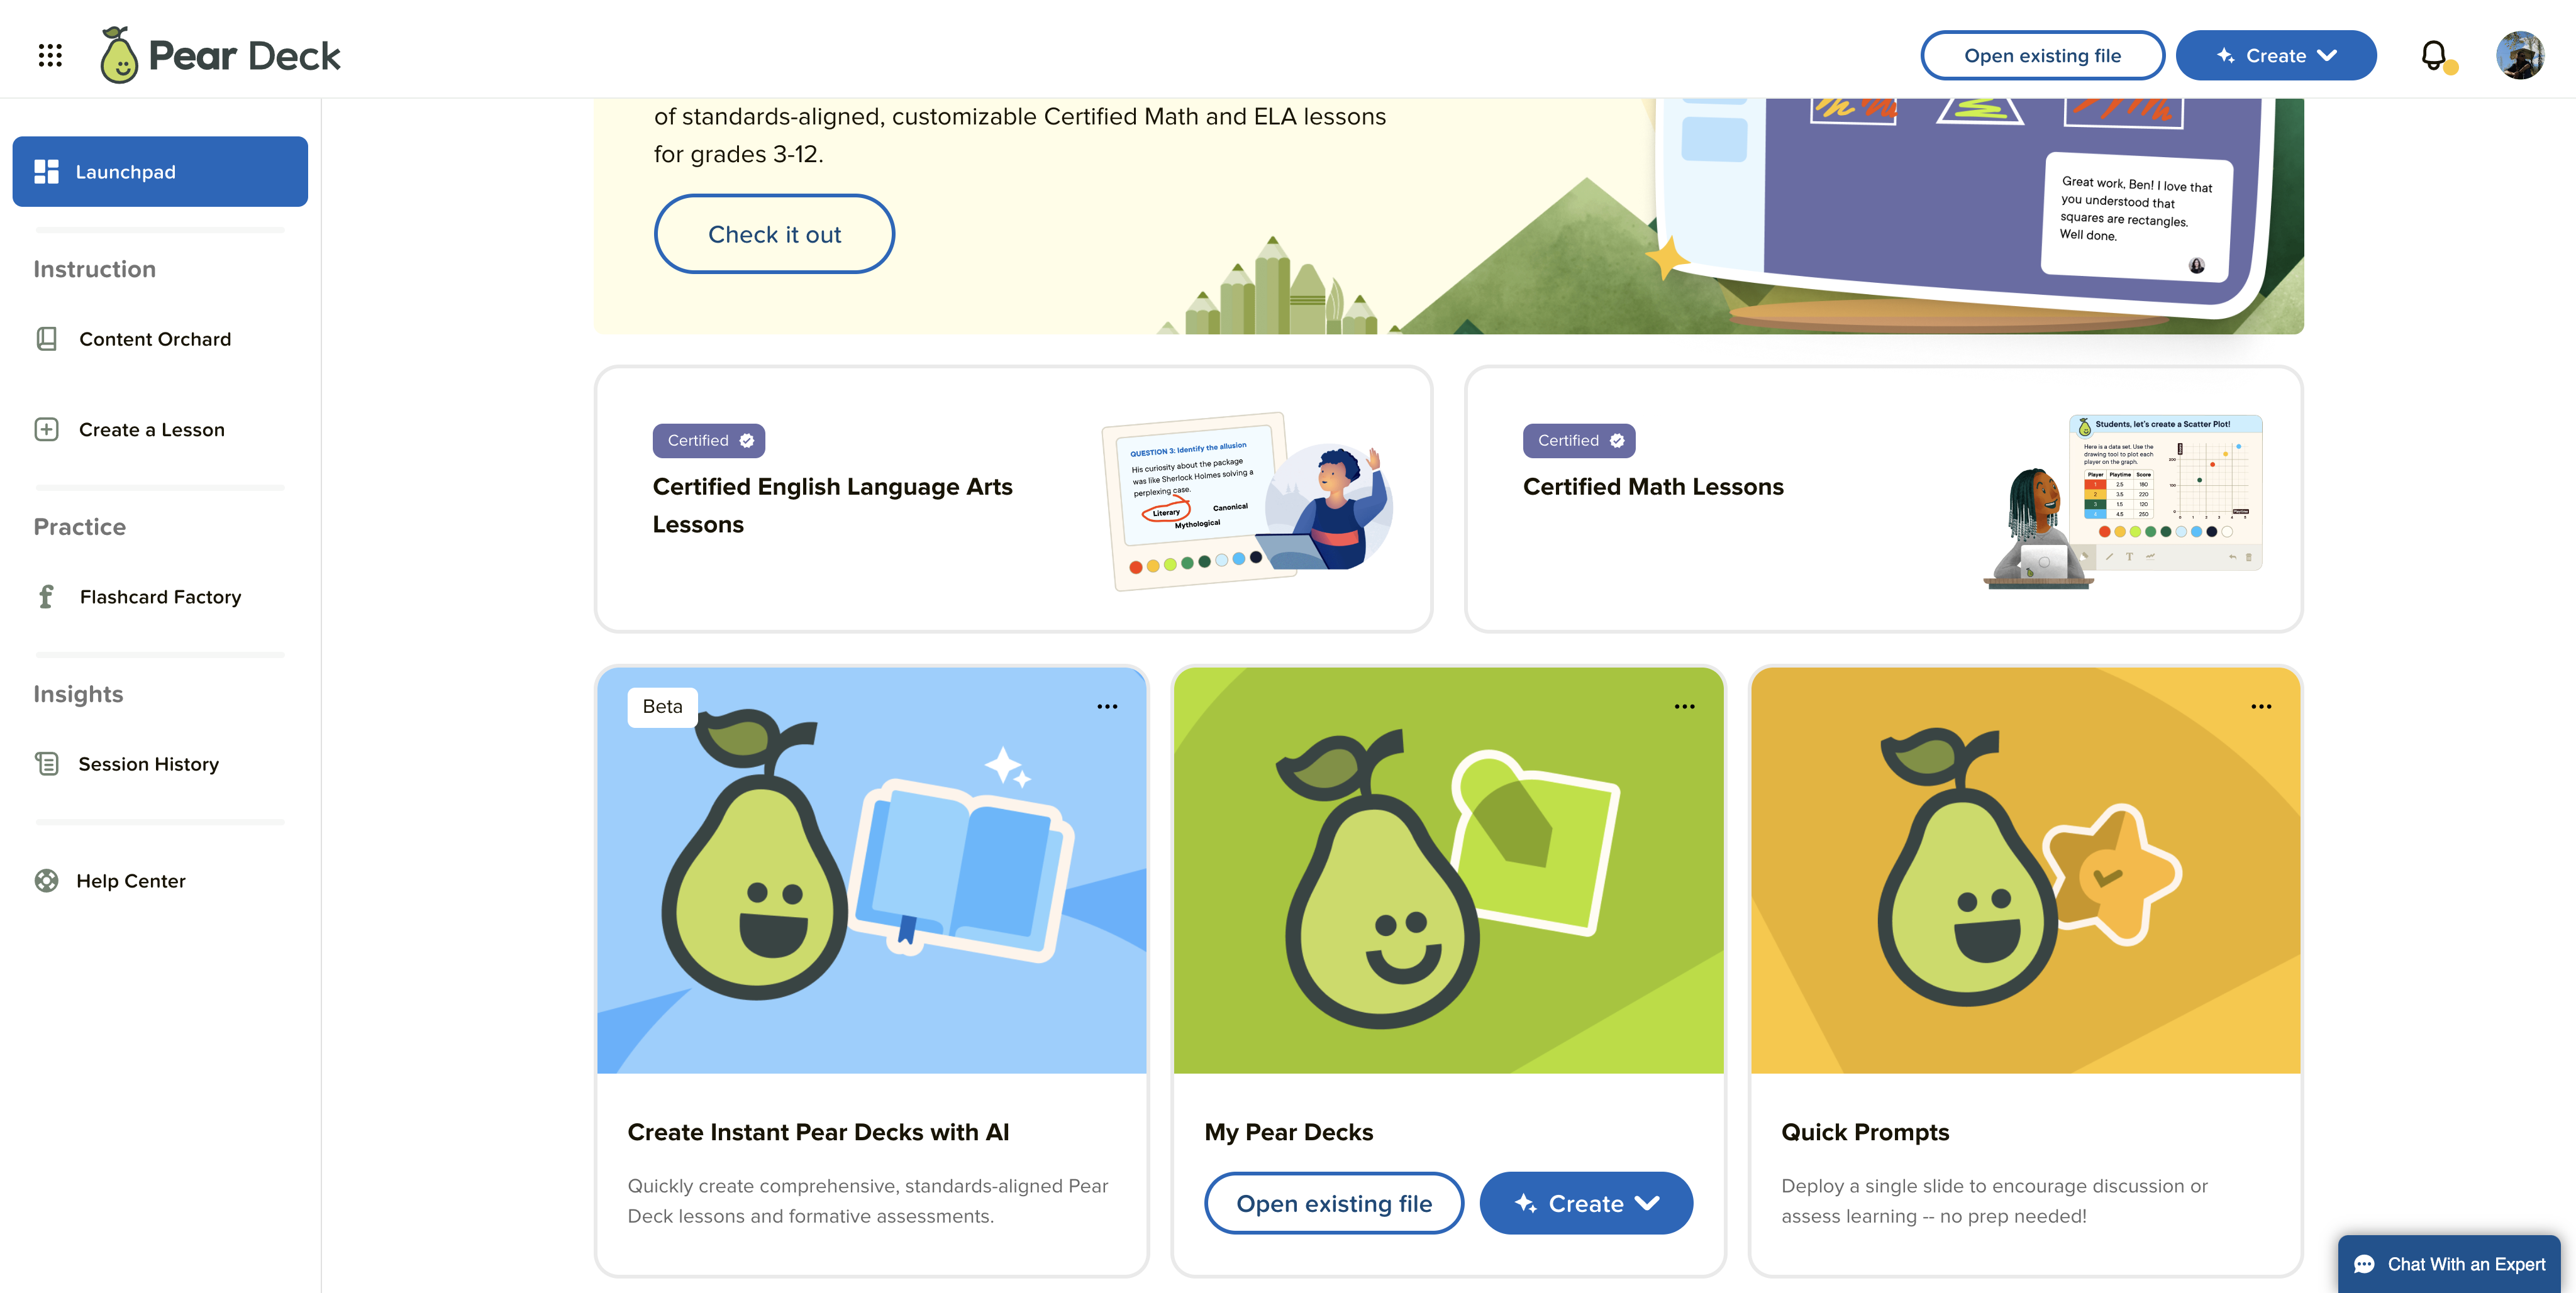The height and width of the screenshot is (1293, 2576).
Task: Open notifications bell icon
Action: [2434, 55]
